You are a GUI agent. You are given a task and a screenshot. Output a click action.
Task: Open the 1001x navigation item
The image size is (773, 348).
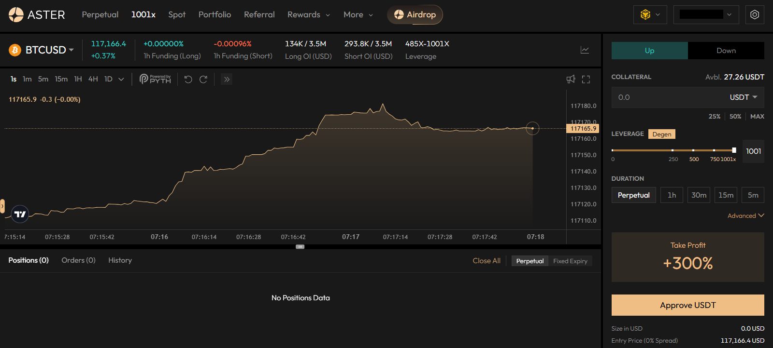(x=143, y=15)
